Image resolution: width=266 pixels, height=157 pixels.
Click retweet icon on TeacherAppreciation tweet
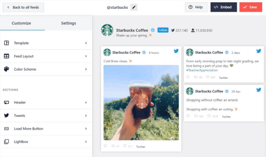point(196,77)
